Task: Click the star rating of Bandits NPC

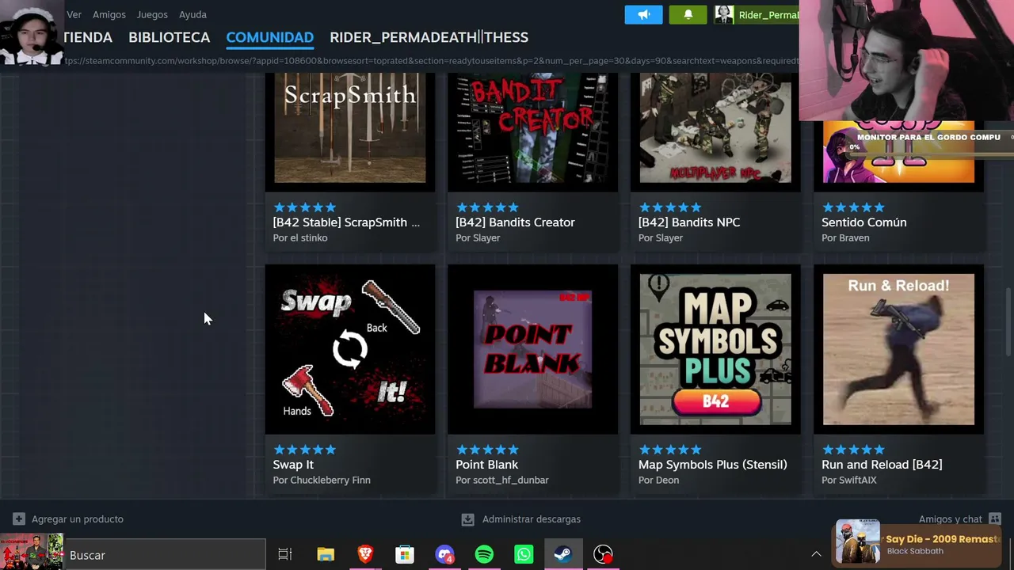Action: click(670, 207)
